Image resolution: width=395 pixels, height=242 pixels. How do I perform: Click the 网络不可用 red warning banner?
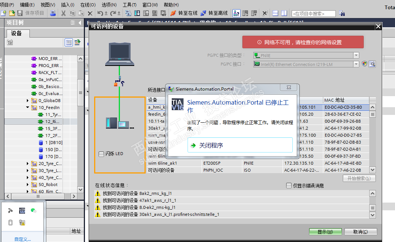303,42
